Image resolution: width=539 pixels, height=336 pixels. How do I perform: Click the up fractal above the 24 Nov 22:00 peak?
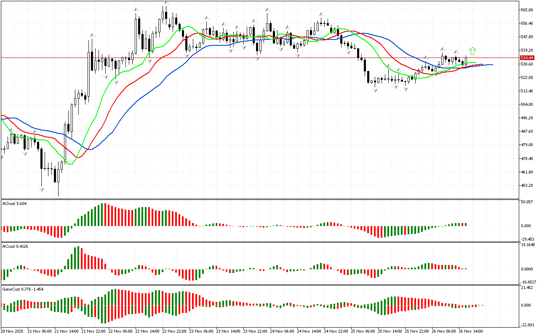coord(321,14)
